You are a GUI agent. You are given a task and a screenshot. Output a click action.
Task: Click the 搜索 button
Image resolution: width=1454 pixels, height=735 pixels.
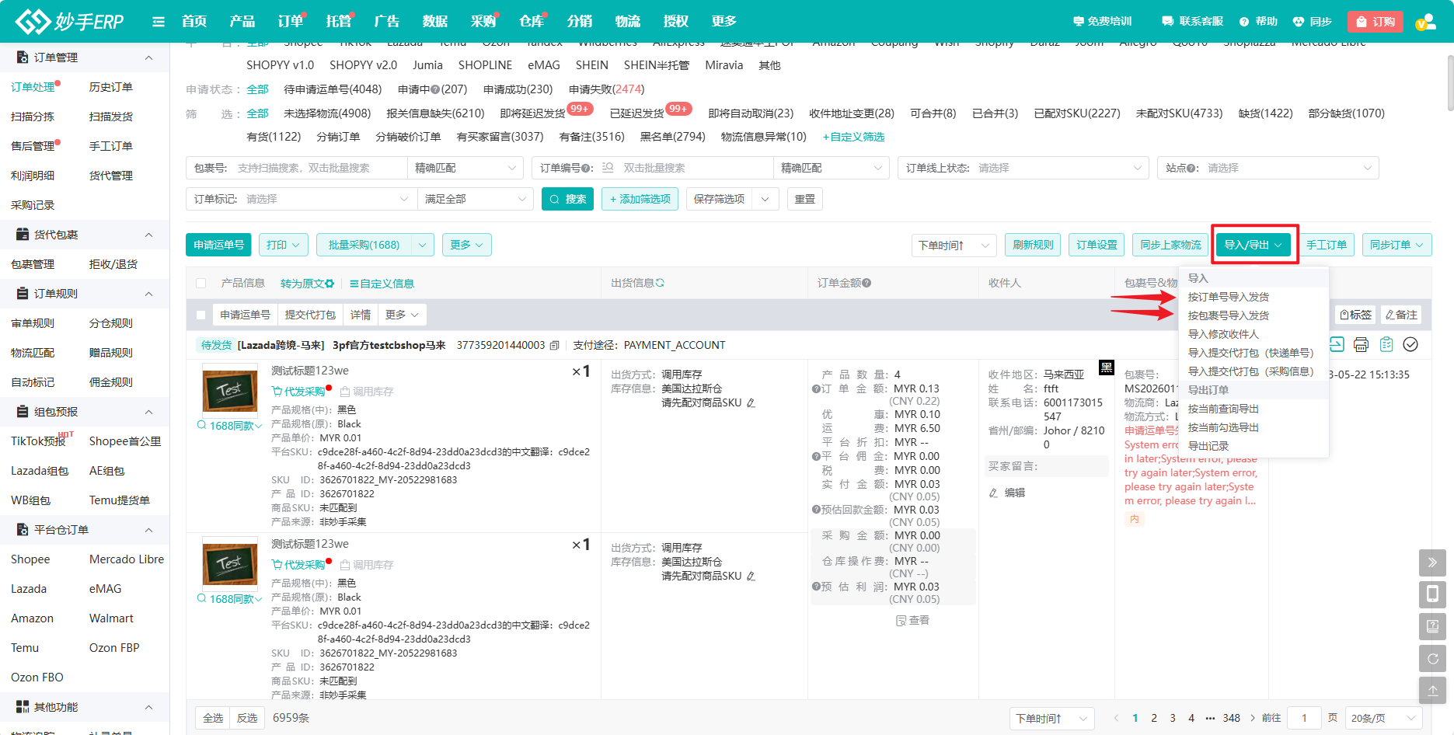[568, 199]
